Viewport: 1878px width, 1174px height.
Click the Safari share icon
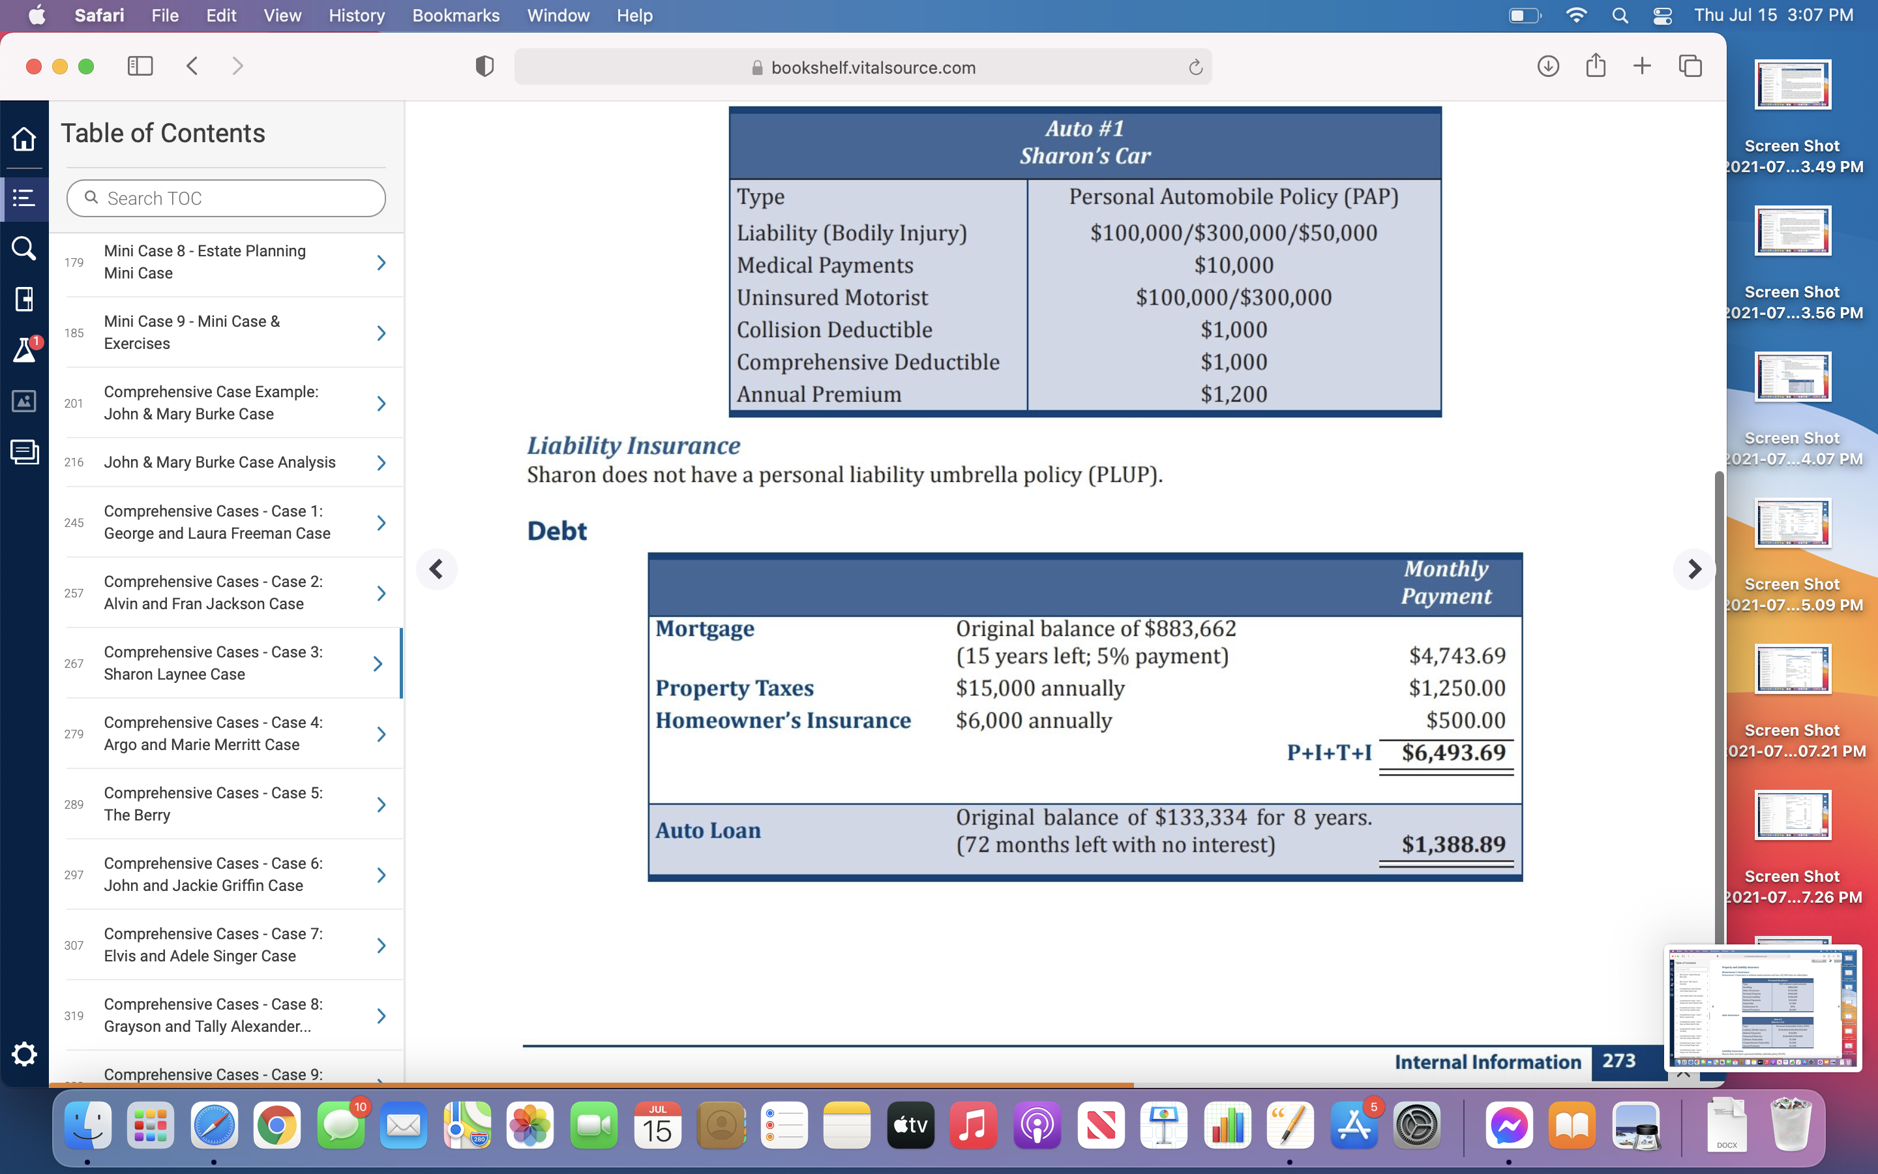point(1596,65)
